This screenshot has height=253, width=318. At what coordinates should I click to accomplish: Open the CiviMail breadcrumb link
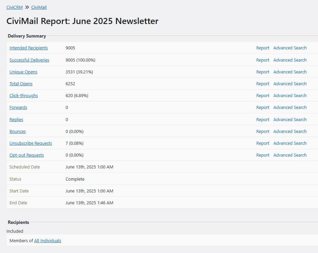[x=39, y=7]
